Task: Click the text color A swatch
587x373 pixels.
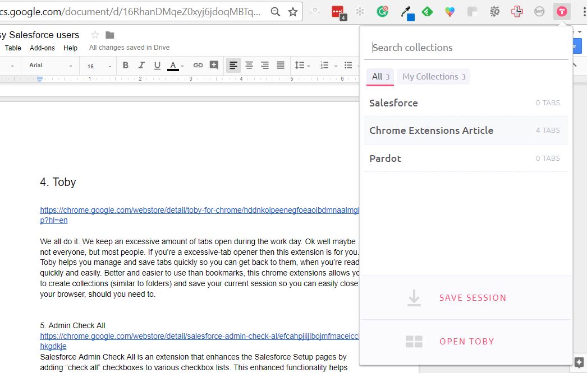Action: [x=173, y=66]
